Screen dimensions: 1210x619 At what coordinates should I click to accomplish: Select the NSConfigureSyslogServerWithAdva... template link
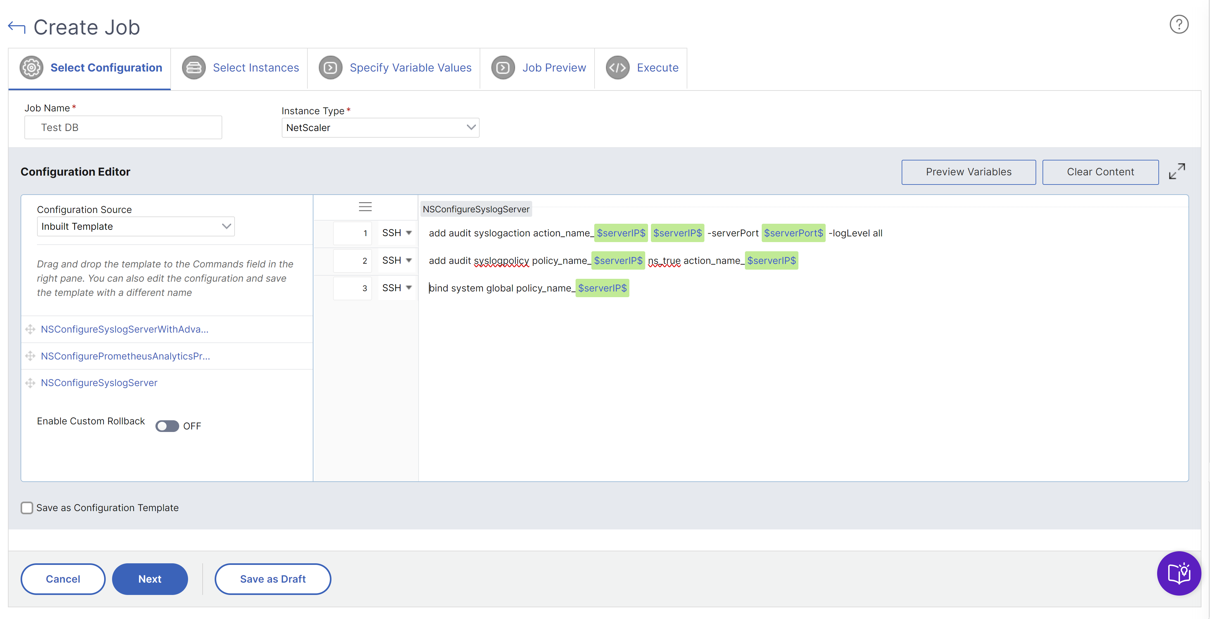(x=124, y=329)
